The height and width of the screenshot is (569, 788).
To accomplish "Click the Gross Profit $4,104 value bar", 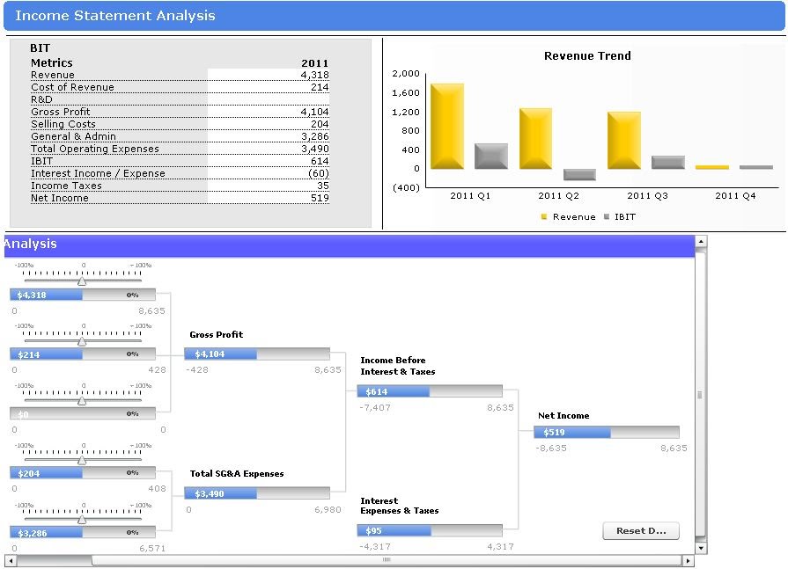I will tap(257, 354).
